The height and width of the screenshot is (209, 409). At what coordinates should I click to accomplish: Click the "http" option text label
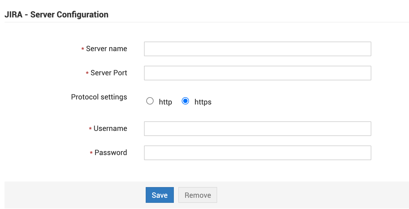[x=165, y=102]
